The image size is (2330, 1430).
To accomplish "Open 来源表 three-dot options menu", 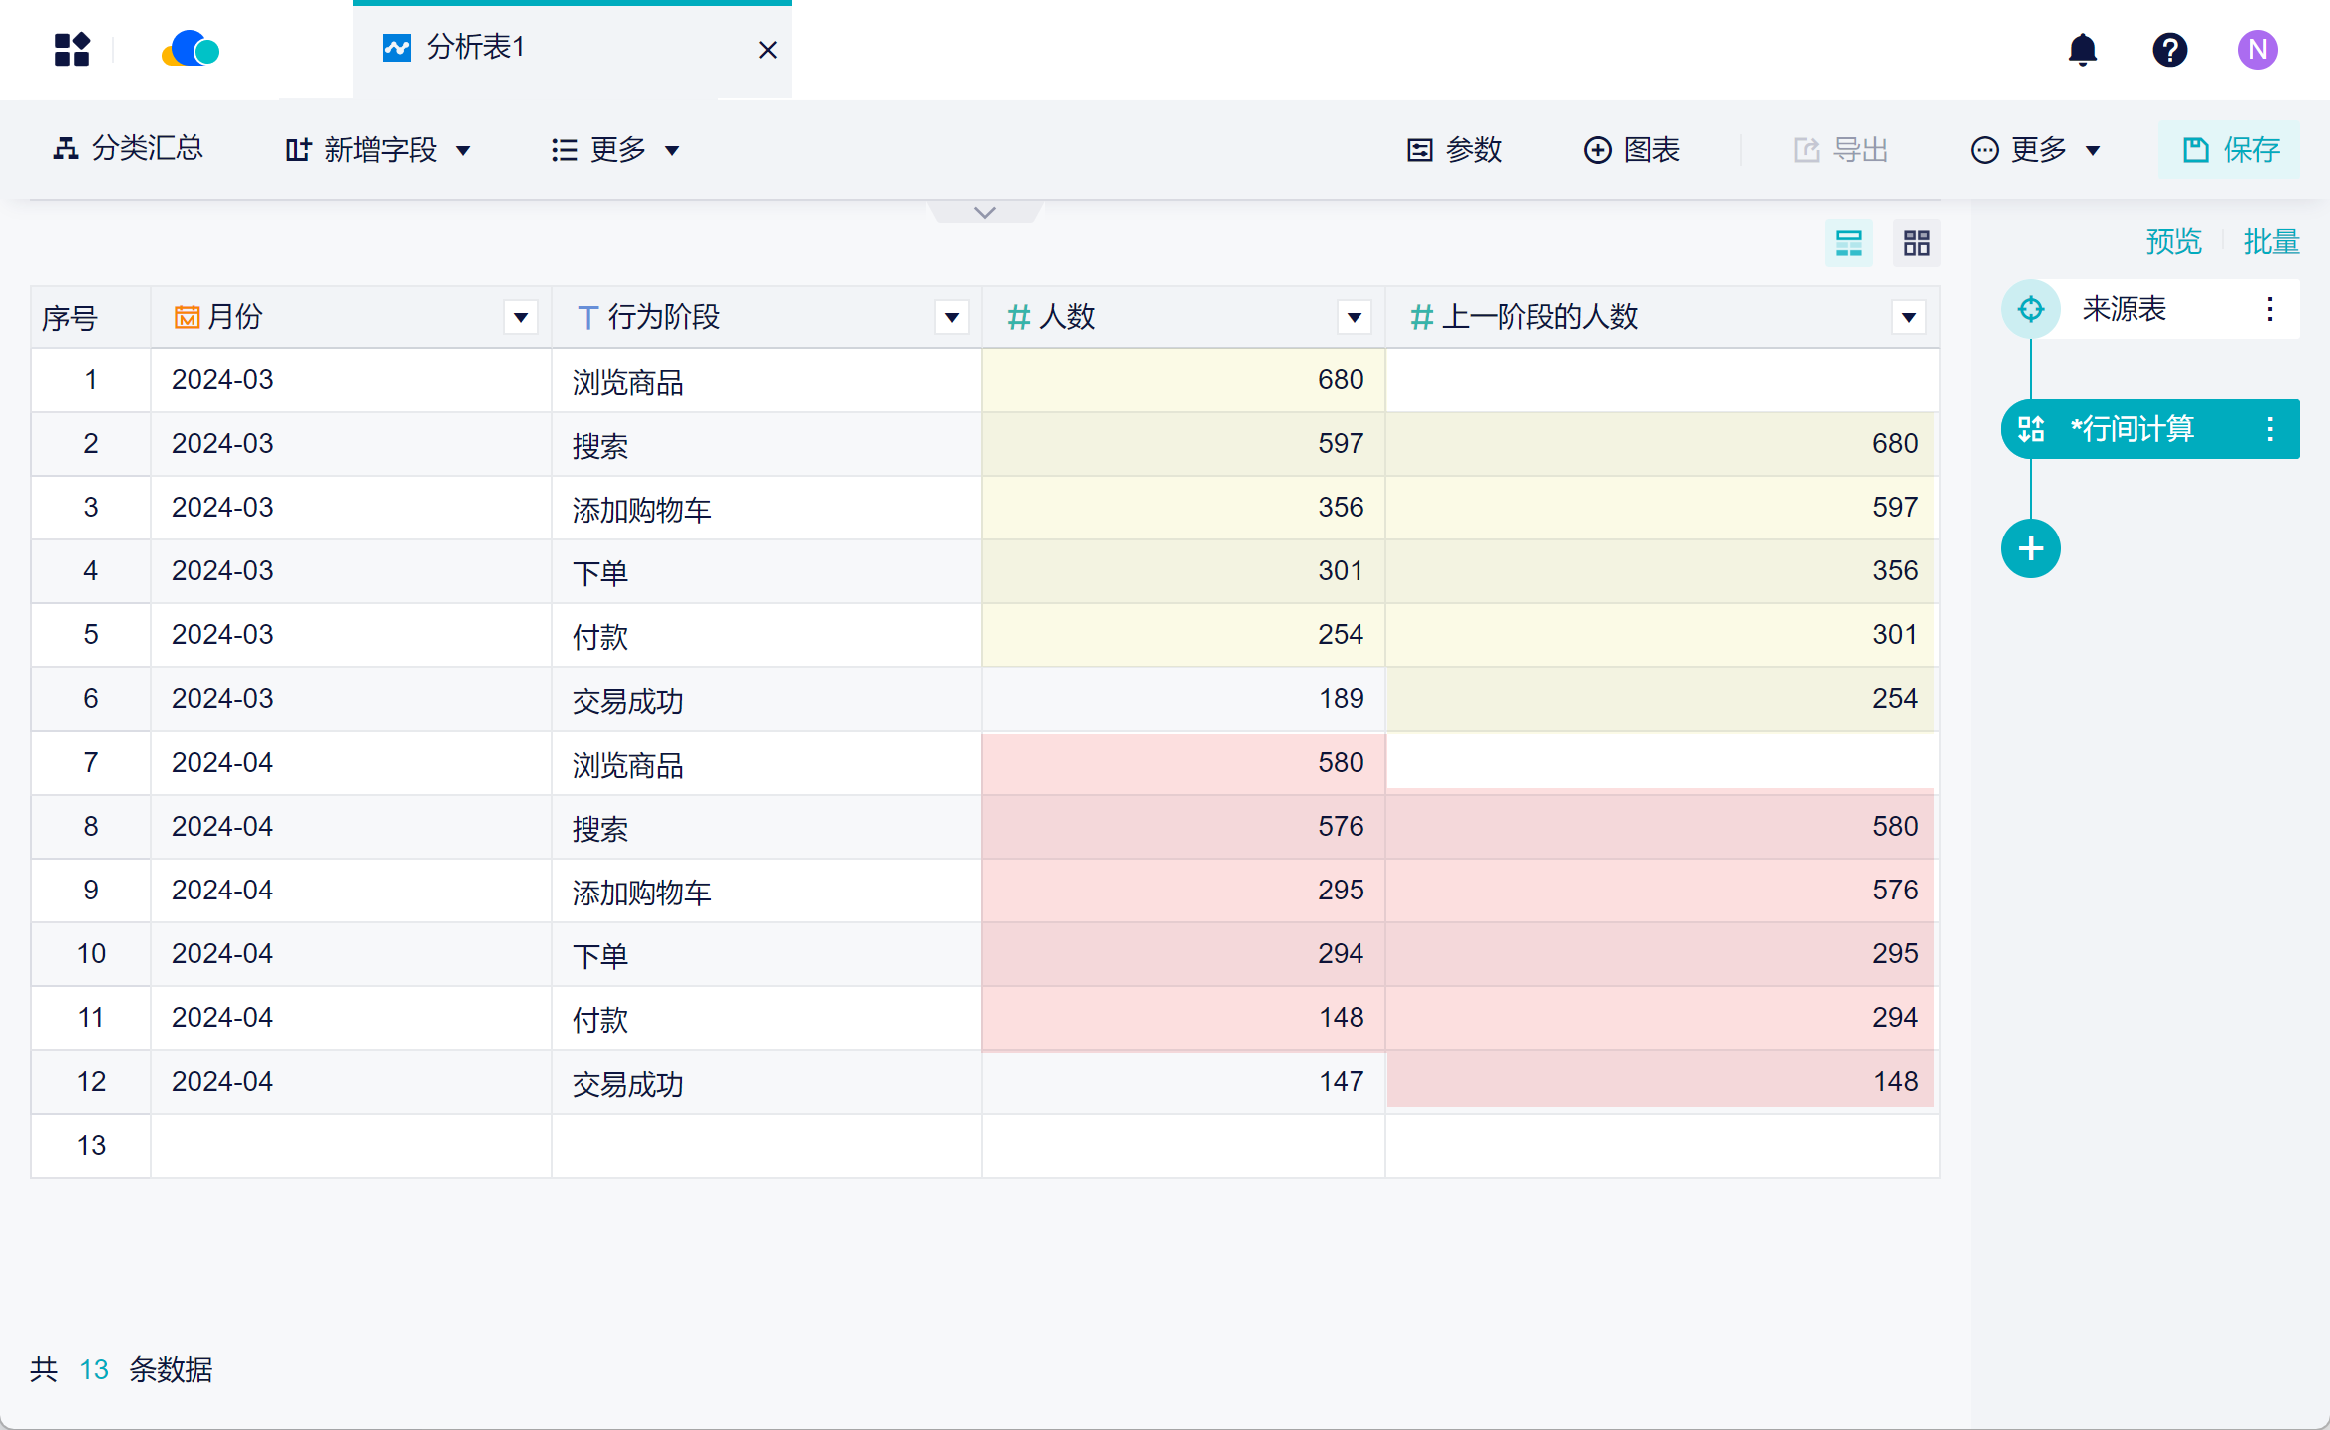I will pos(2270,309).
